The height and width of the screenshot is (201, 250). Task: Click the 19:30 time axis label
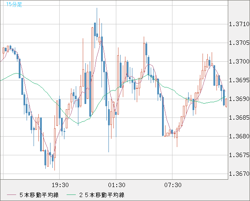(60, 185)
